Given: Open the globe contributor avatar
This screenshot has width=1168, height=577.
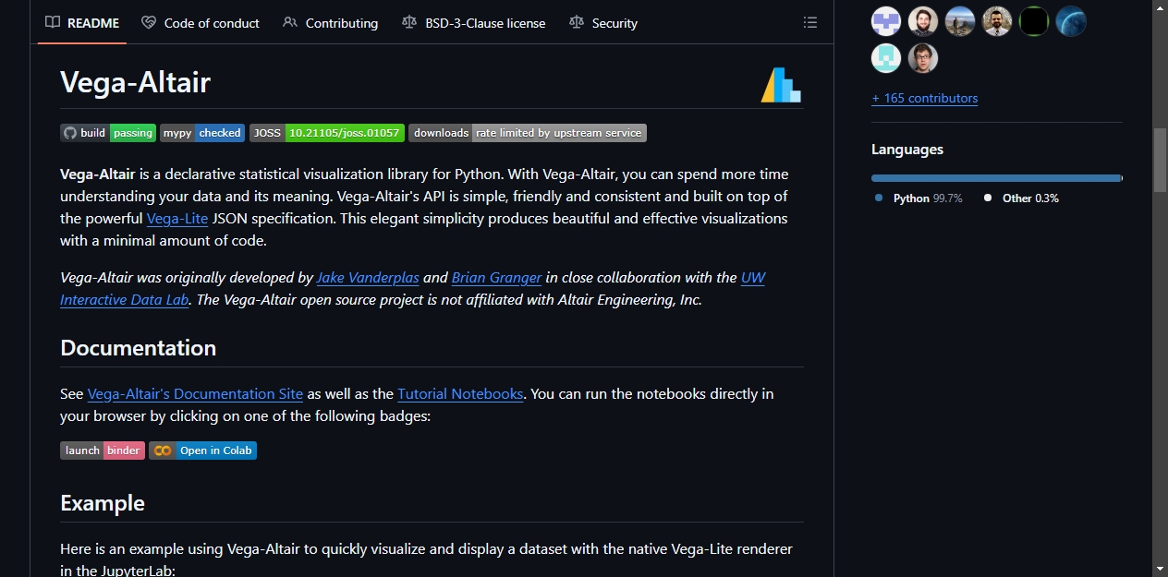Looking at the screenshot, I should coord(1071,21).
